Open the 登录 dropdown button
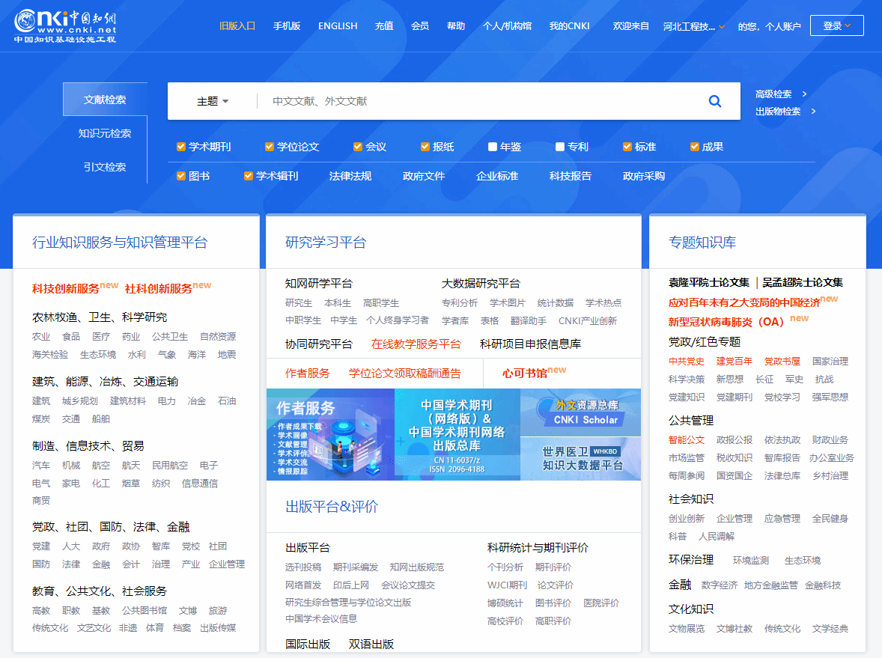Viewport: 882px width, 658px height. 836,26
